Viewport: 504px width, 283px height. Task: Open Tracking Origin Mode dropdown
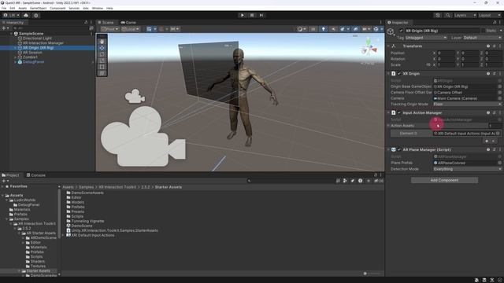(x=467, y=105)
